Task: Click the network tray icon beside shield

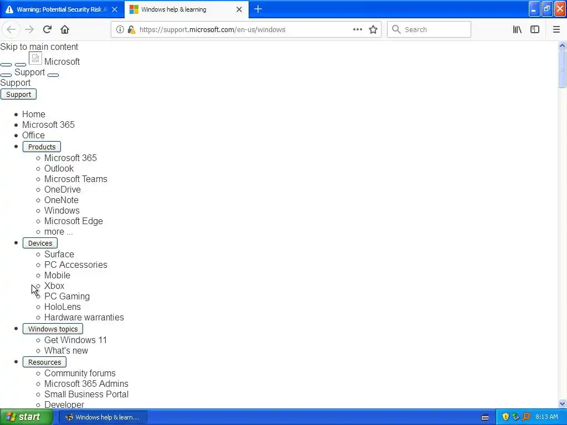Action: tap(516, 417)
